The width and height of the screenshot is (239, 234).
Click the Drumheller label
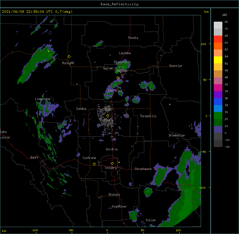pyautogui.click(x=177, y=135)
